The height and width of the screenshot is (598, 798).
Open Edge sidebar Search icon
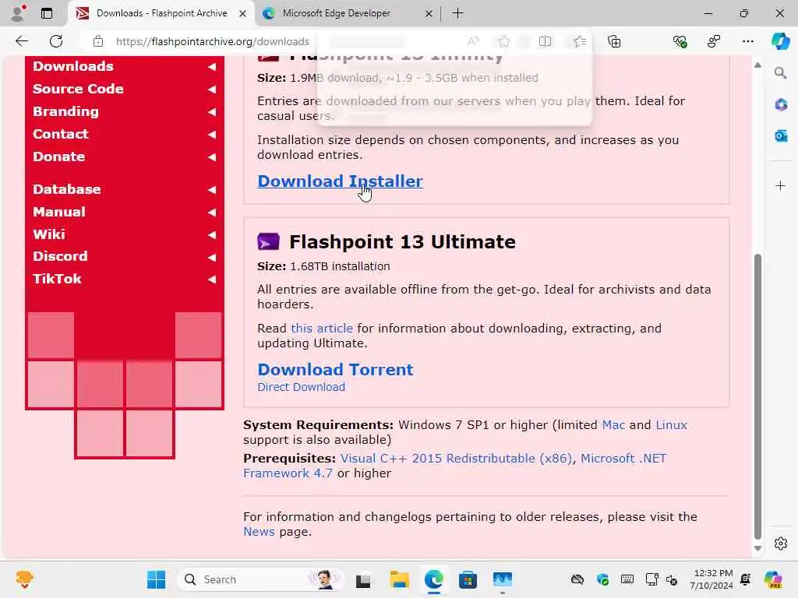point(780,73)
